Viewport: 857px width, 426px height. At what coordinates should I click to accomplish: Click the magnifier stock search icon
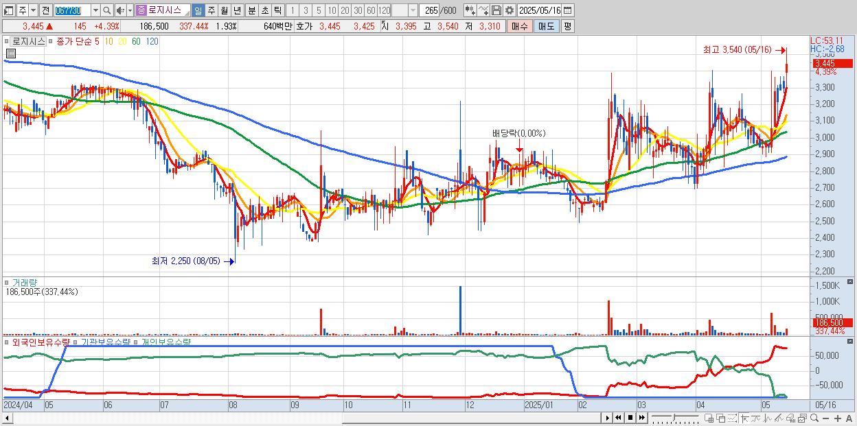[107, 10]
